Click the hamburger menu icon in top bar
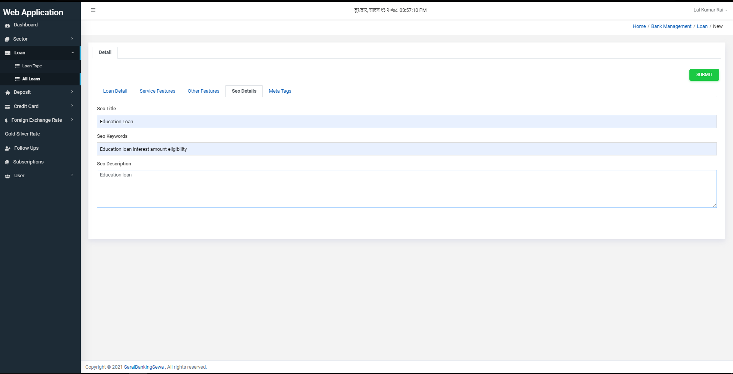 [93, 10]
